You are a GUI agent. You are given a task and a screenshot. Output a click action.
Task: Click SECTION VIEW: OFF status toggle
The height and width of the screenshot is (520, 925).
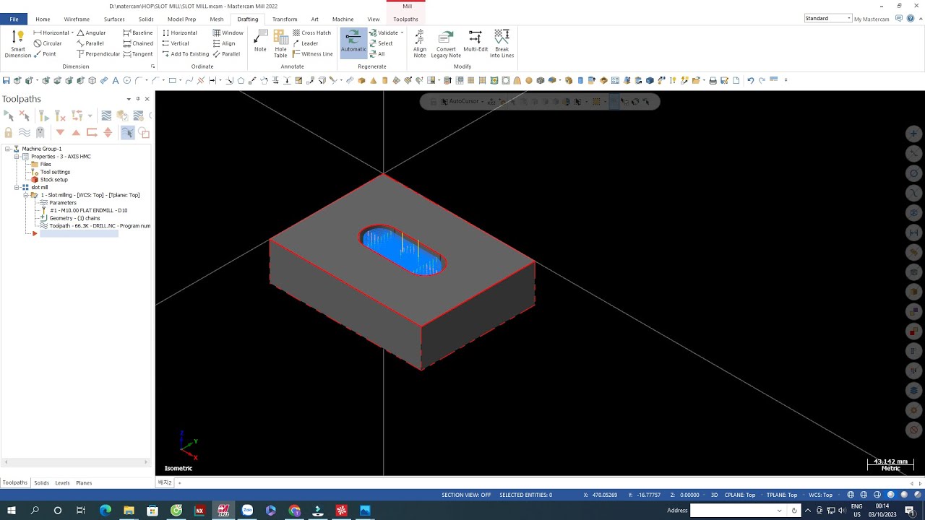coord(466,495)
